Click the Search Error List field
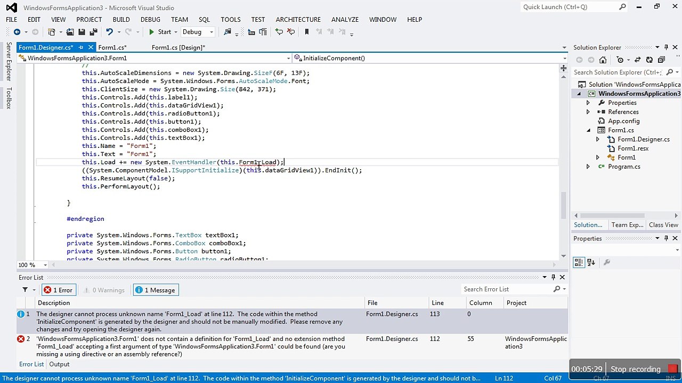Viewport: 682px width, 383px height. click(x=509, y=289)
